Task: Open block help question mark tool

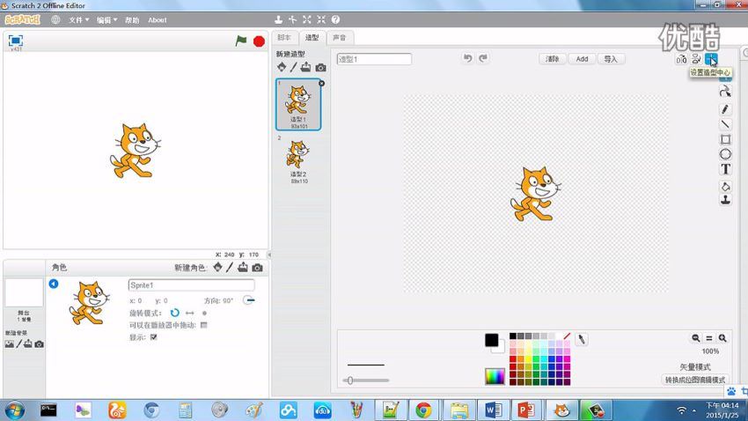Action: 335,19
